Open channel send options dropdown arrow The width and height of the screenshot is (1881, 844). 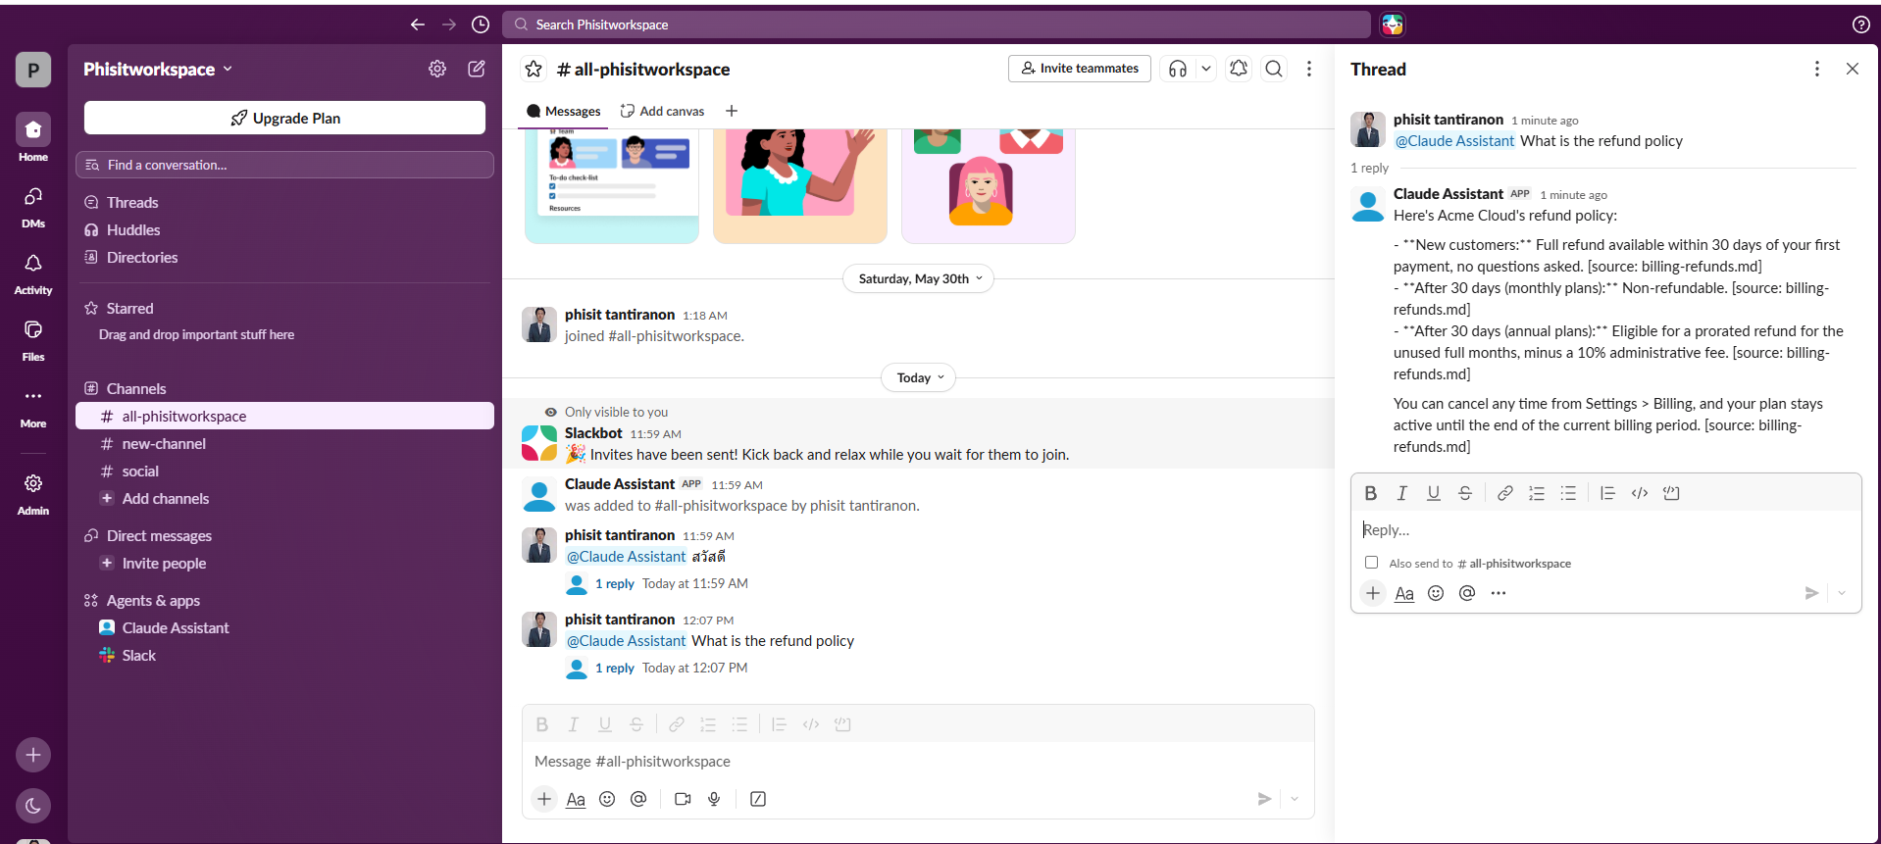(1295, 799)
